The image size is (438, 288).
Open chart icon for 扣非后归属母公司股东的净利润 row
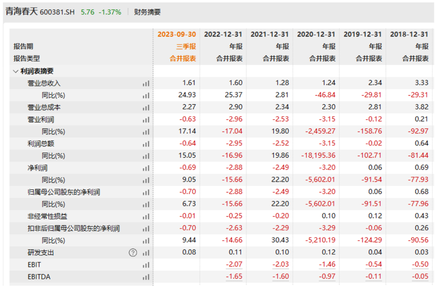tap(146, 228)
